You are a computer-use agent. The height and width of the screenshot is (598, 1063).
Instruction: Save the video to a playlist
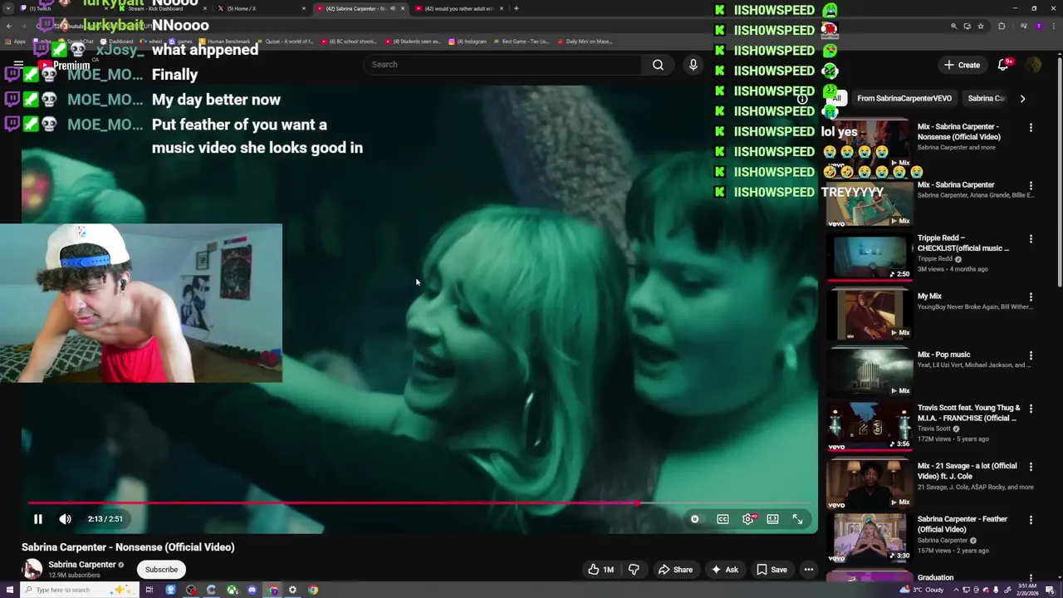point(772,570)
